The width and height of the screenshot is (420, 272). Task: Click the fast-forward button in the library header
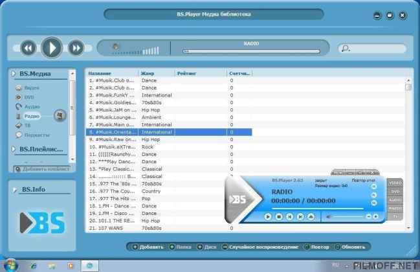pyautogui.click(x=76, y=47)
